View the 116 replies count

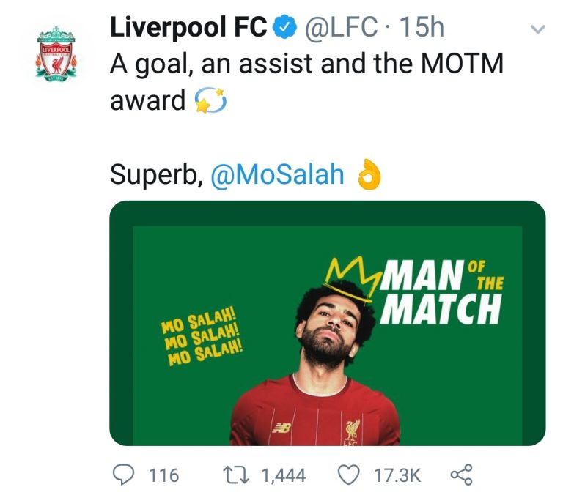[x=163, y=476]
